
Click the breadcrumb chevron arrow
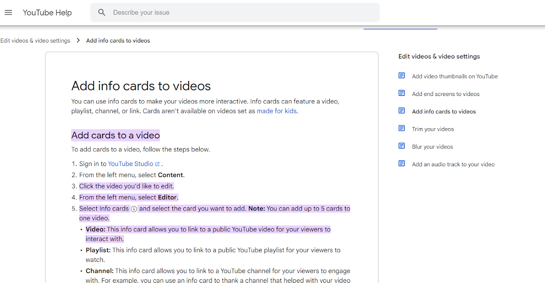point(78,40)
